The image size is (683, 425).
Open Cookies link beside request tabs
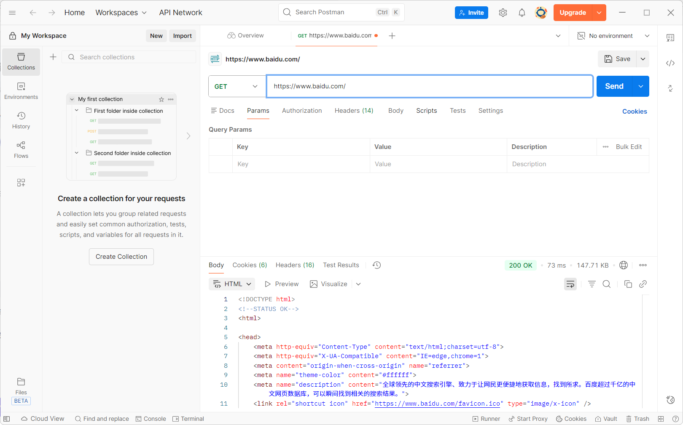pyautogui.click(x=635, y=112)
